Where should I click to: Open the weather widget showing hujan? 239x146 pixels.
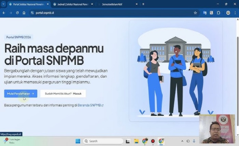tap(12, 141)
